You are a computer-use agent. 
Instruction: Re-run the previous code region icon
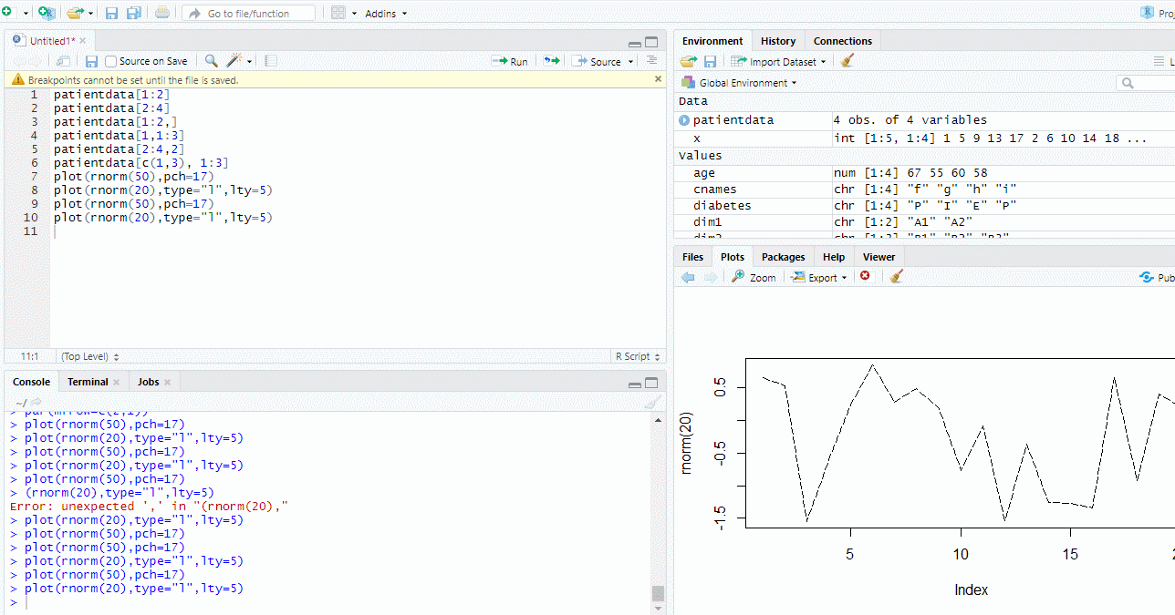tap(551, 61)
